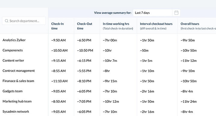This screenshot has width=216, height=116.
Task: Open the Last 7 days dropdown
Action: (x=153, y=13)
